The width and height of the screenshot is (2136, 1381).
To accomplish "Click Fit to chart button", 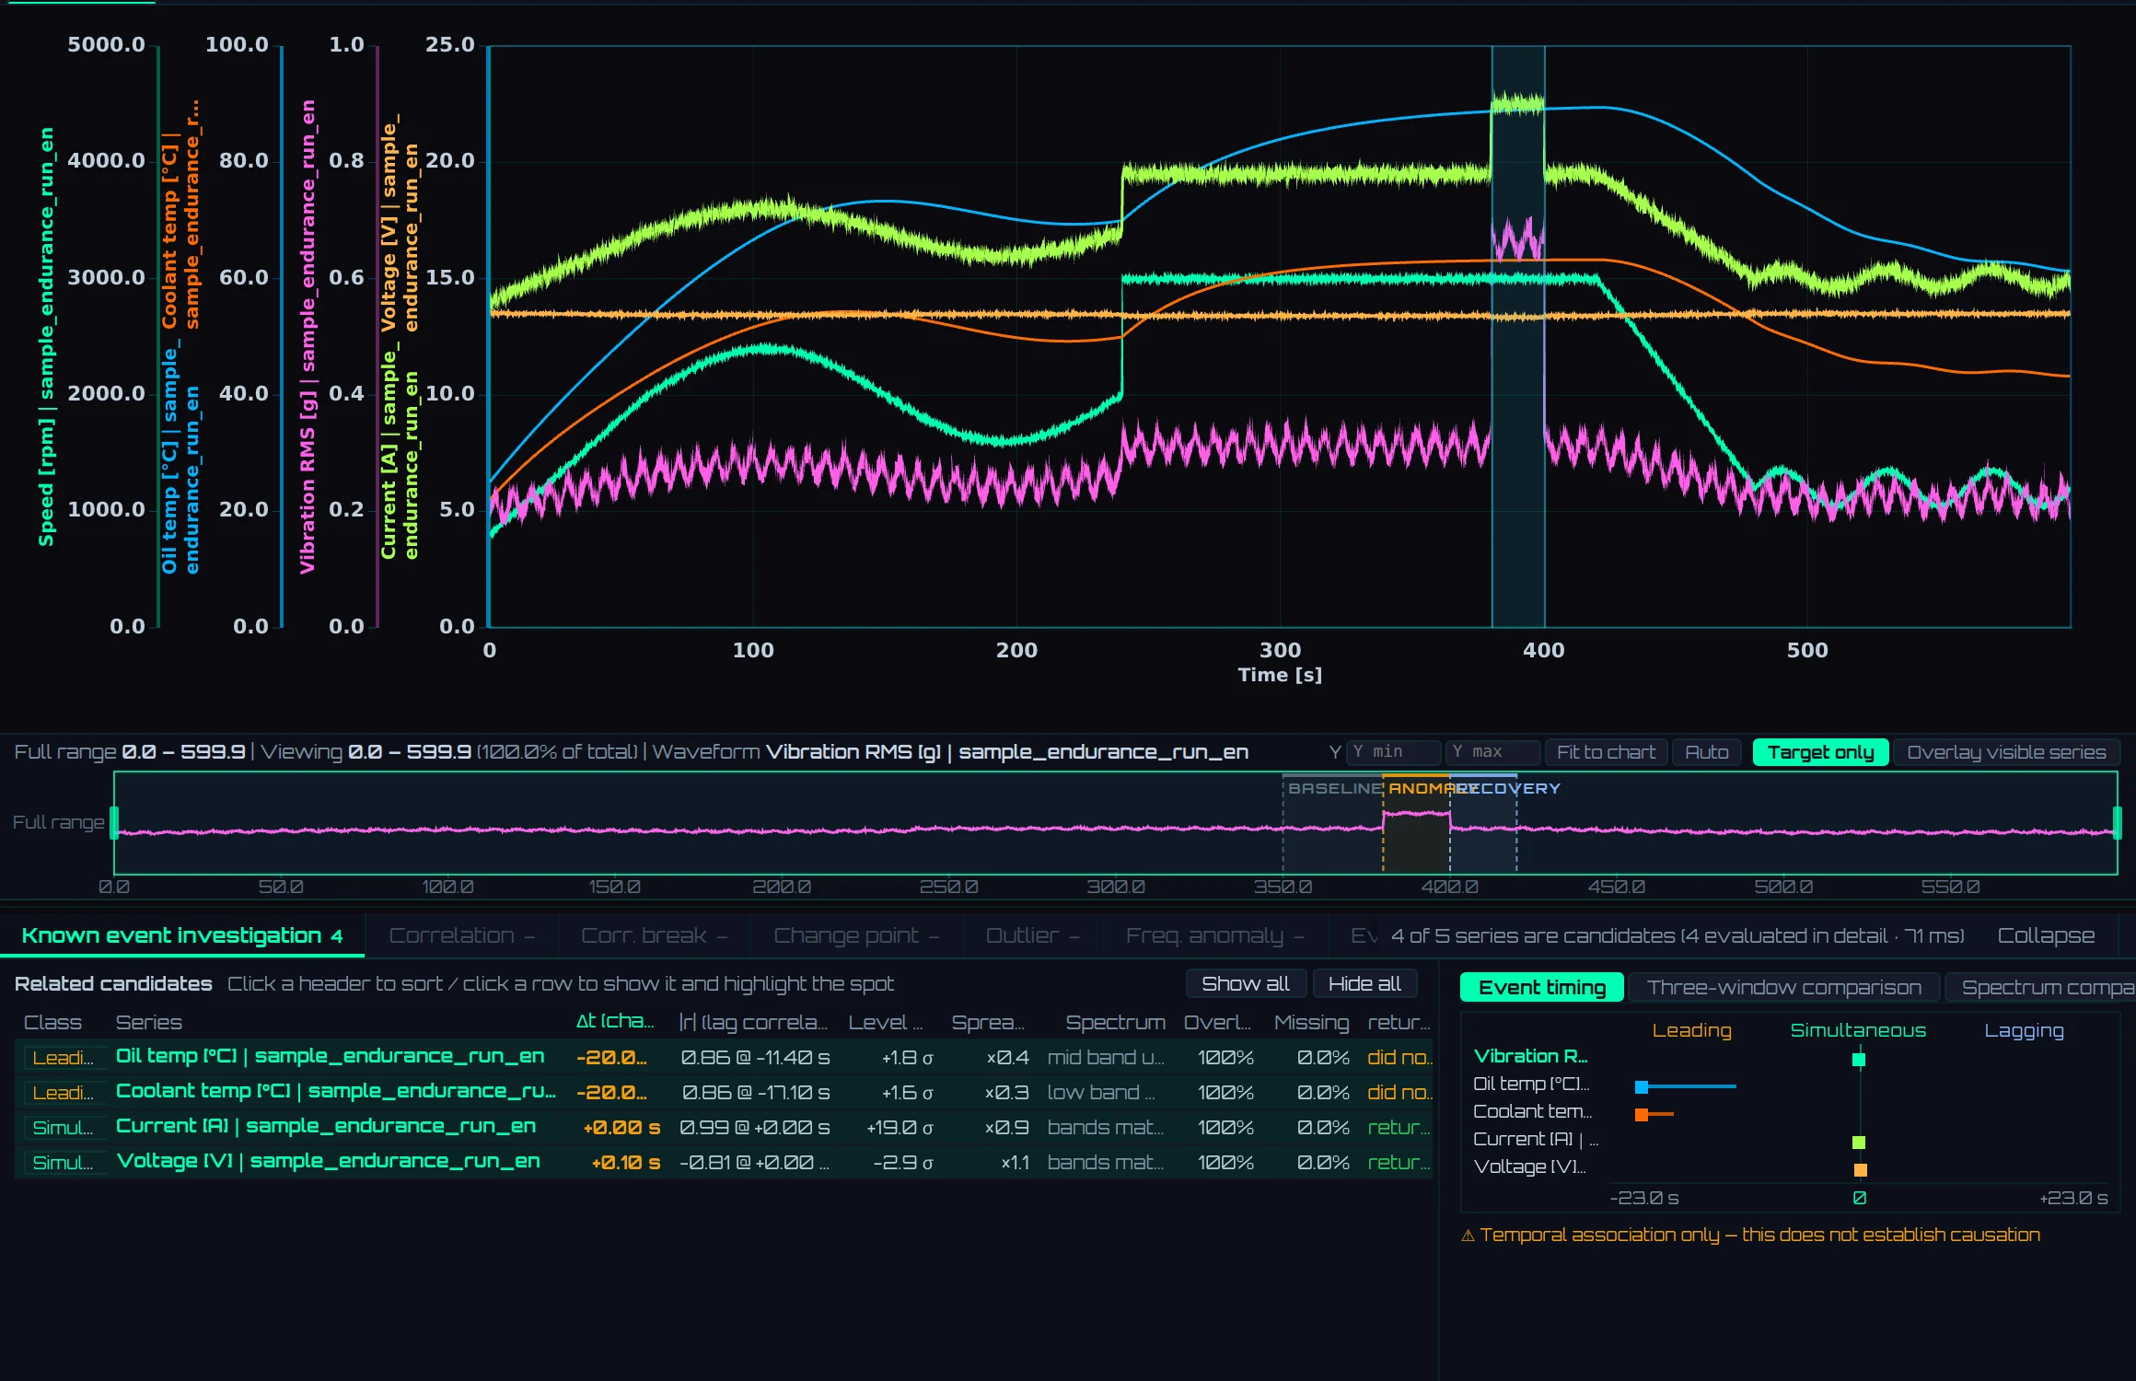I will pos(1606,752).
